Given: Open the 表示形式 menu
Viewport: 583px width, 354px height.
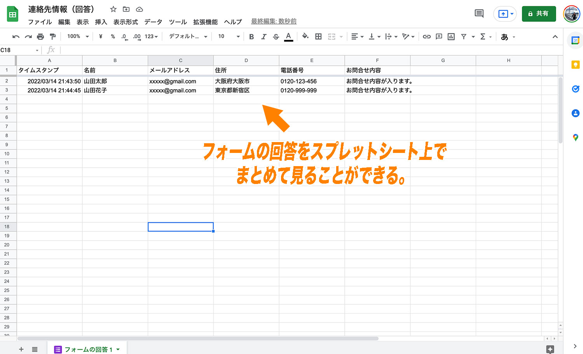Looking at the screenshot, I should point(126,22).
